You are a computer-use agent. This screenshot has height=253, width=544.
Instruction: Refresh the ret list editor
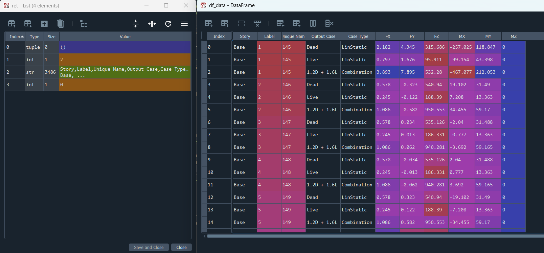tap(168, 24)
